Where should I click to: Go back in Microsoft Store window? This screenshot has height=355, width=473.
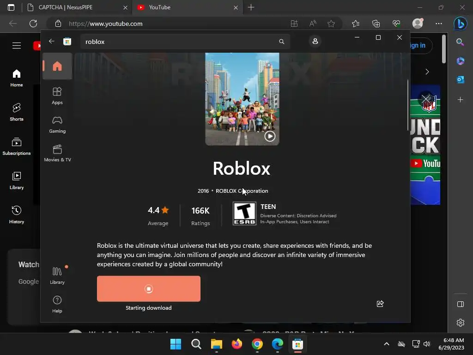[x=52, y=41]
